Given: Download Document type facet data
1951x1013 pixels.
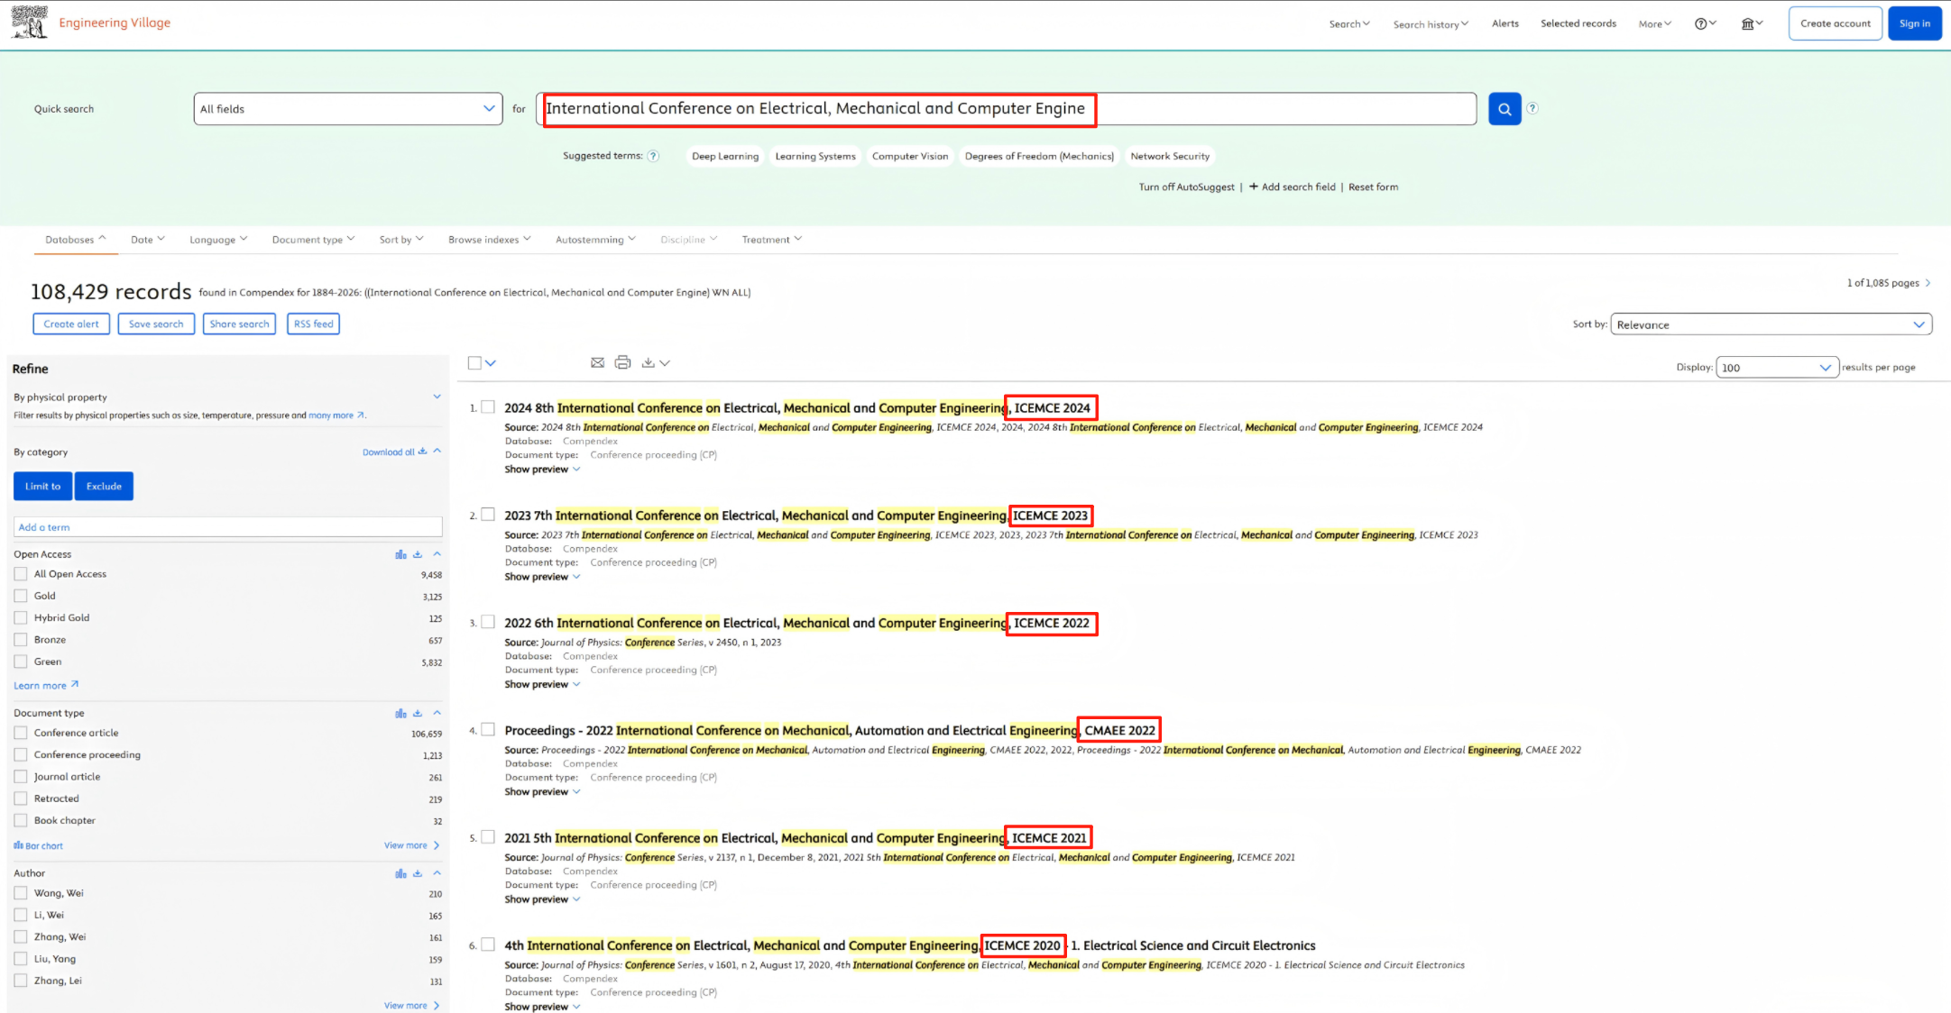Looking at the screenshot, I should click(x=418, y=713).
